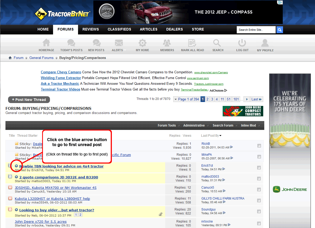
Task: Click the Alerts envelope icon
Action: pyautogui.click(x=119, y=43)
